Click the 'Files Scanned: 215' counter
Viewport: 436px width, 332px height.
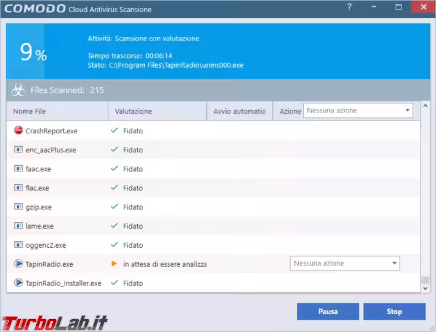67,90
